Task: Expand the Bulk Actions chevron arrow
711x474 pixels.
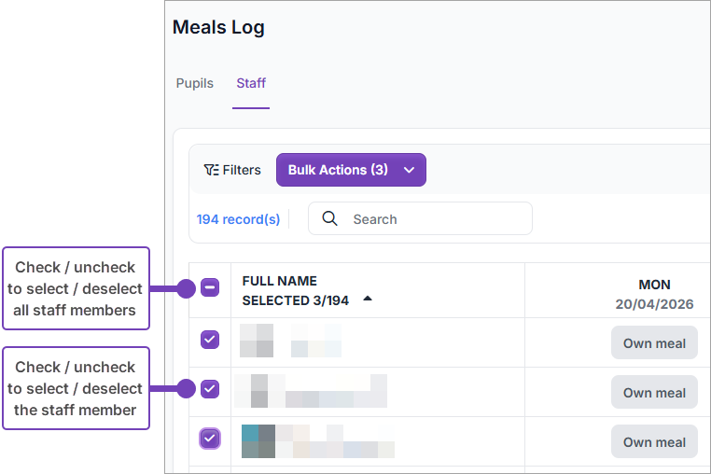Action: (409, 170)
